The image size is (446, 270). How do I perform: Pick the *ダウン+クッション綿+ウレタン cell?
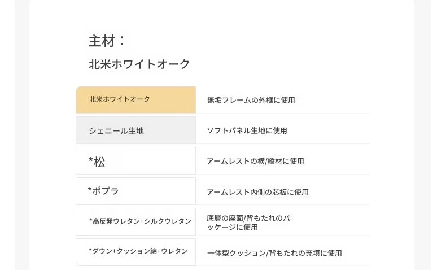pyautogui.click(x=135, y=251)
